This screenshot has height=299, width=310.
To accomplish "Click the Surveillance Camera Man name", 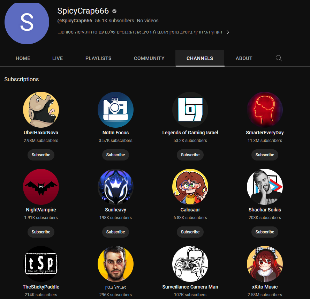I will 190,287.
